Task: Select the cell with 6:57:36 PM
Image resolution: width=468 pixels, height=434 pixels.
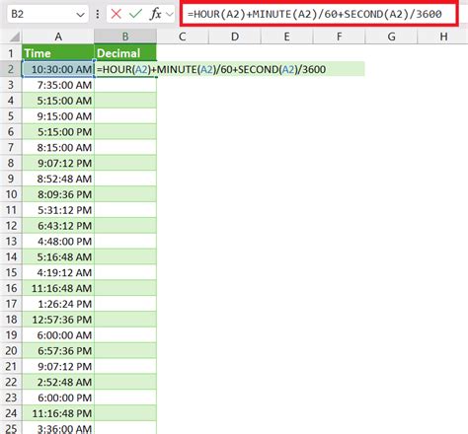Action: [x=58, y=351]
